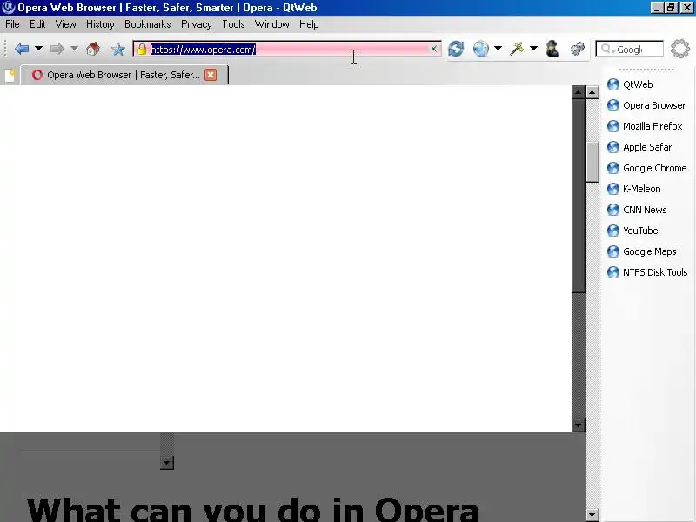Click the toolbar drag grip at left
This screenshot has width=696, height=522.
(x=5, y=49)
